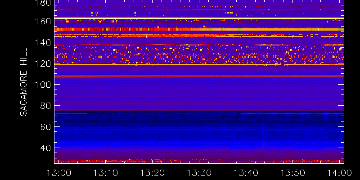Screen dimensions: 360x180
Task: Click the 40 frequency axis label
Action: tap(45, 148)
